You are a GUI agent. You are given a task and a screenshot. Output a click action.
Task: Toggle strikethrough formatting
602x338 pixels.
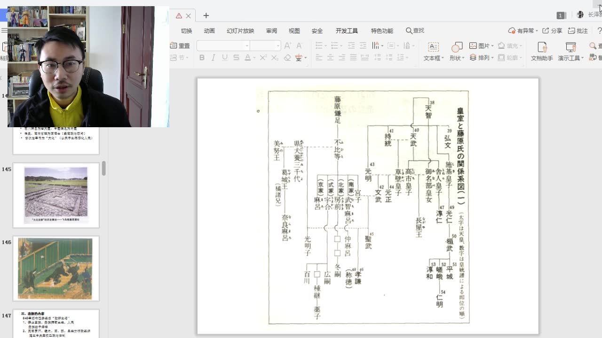coord(236,58)
